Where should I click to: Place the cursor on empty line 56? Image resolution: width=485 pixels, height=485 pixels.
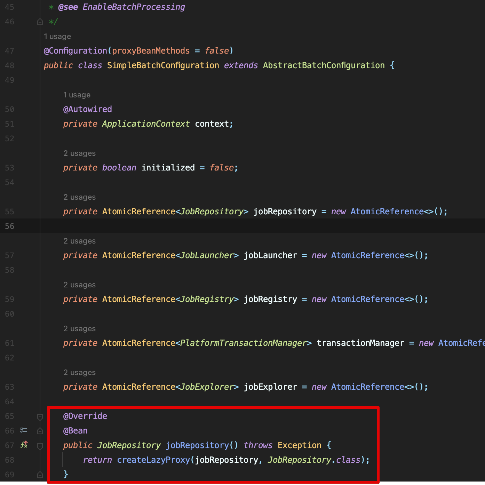point(262,226)
